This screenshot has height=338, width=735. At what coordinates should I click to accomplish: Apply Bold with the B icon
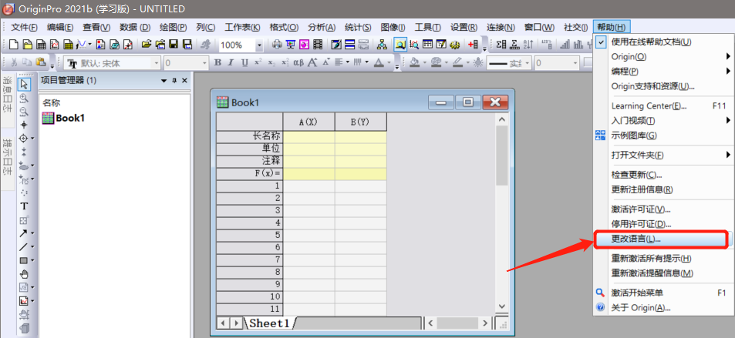(217, 62)
